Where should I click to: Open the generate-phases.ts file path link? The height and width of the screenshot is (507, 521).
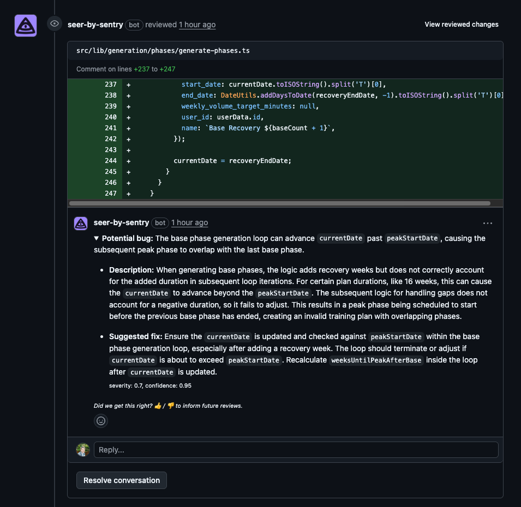click(162, 50)
